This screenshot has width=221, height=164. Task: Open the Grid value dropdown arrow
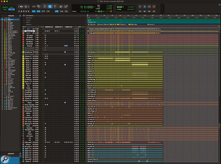[134, 7]
